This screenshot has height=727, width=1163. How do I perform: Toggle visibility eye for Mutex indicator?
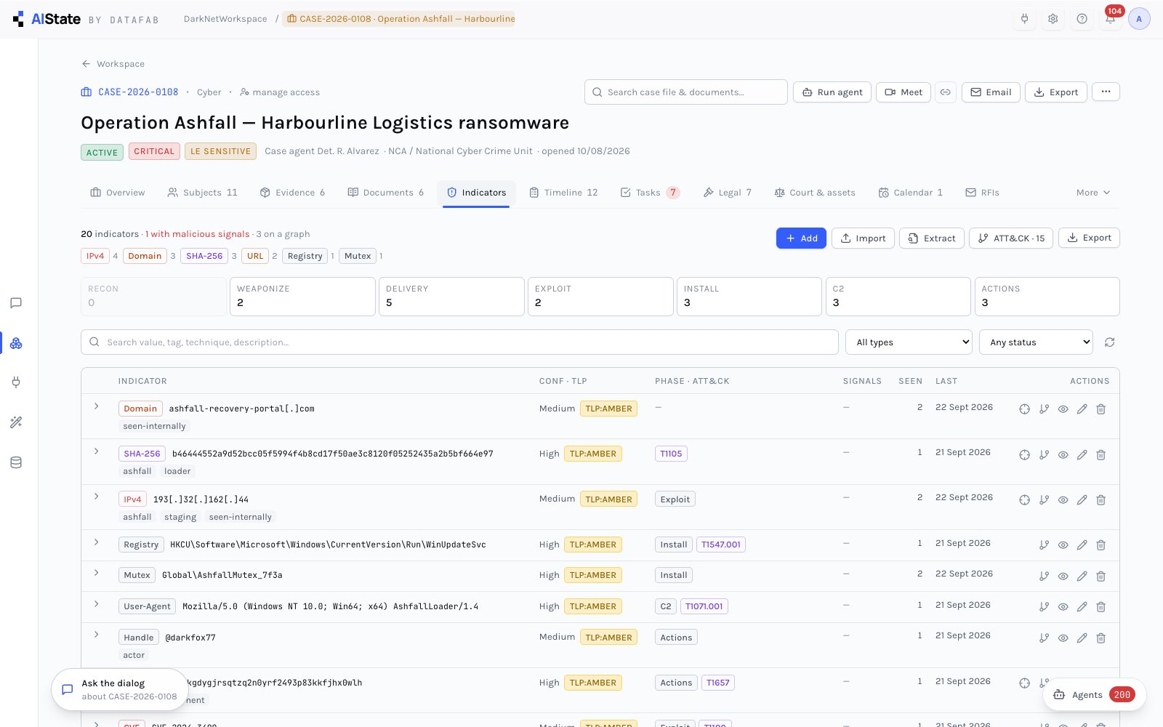1063,576
